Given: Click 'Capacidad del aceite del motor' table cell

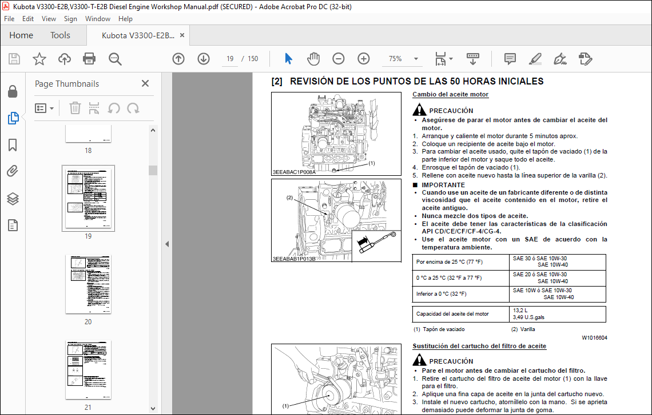Looking at the screenshot, I should pyautogui.click(x=461, y=314).
